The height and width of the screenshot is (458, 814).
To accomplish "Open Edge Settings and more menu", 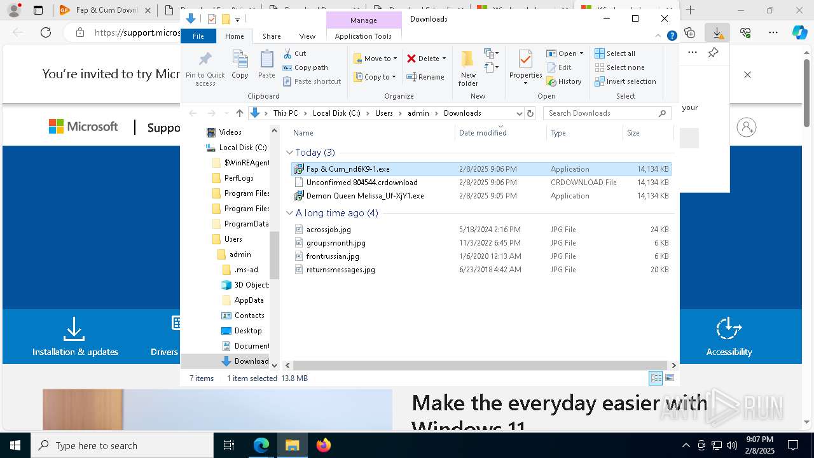I will point(773,32).
